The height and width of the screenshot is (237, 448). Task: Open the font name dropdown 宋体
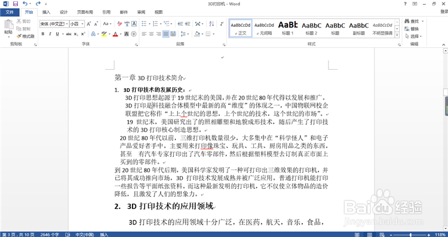pyautogui.click(x=67, y=24)
